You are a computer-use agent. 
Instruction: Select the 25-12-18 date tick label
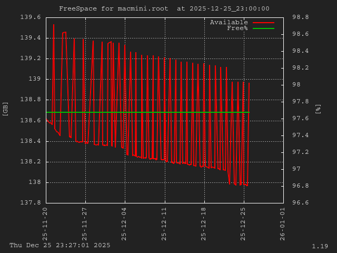(x=204, y=224)
